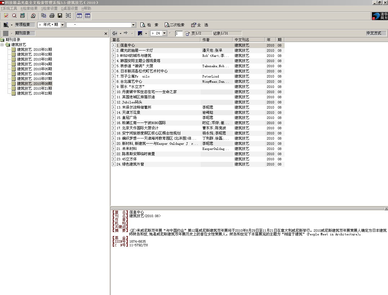Select 建筑技艺.2010年03期 in the journal tree
The image size is (388, 295).
pyautogui.click(x=34, y=59)
